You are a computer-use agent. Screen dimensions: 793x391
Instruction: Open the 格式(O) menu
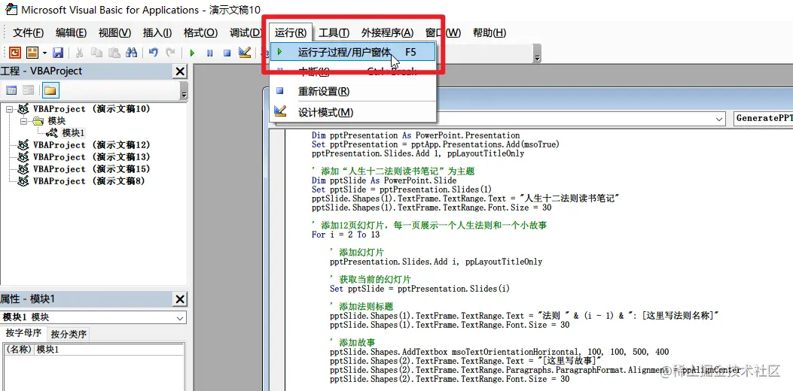(200, 33)
